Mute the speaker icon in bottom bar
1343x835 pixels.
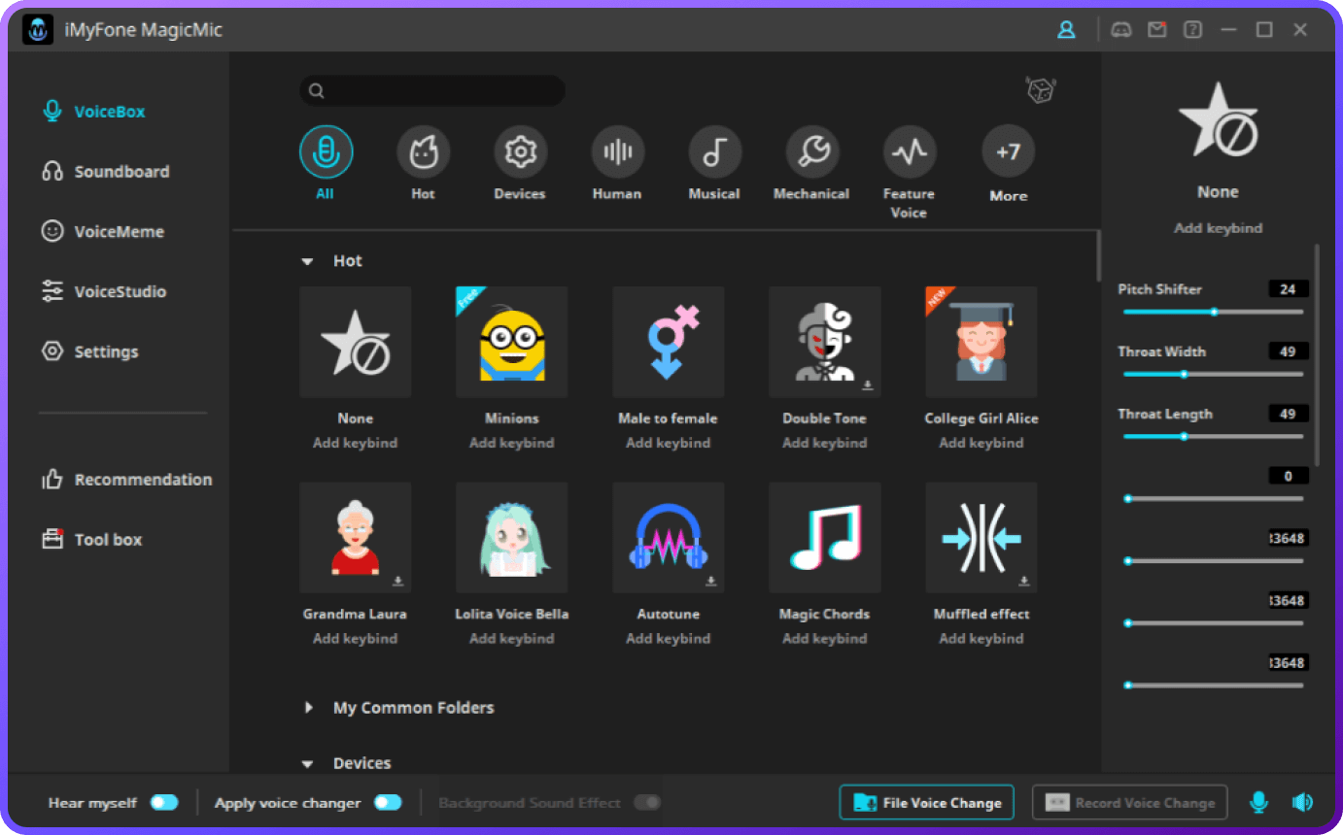point(1302,802)
